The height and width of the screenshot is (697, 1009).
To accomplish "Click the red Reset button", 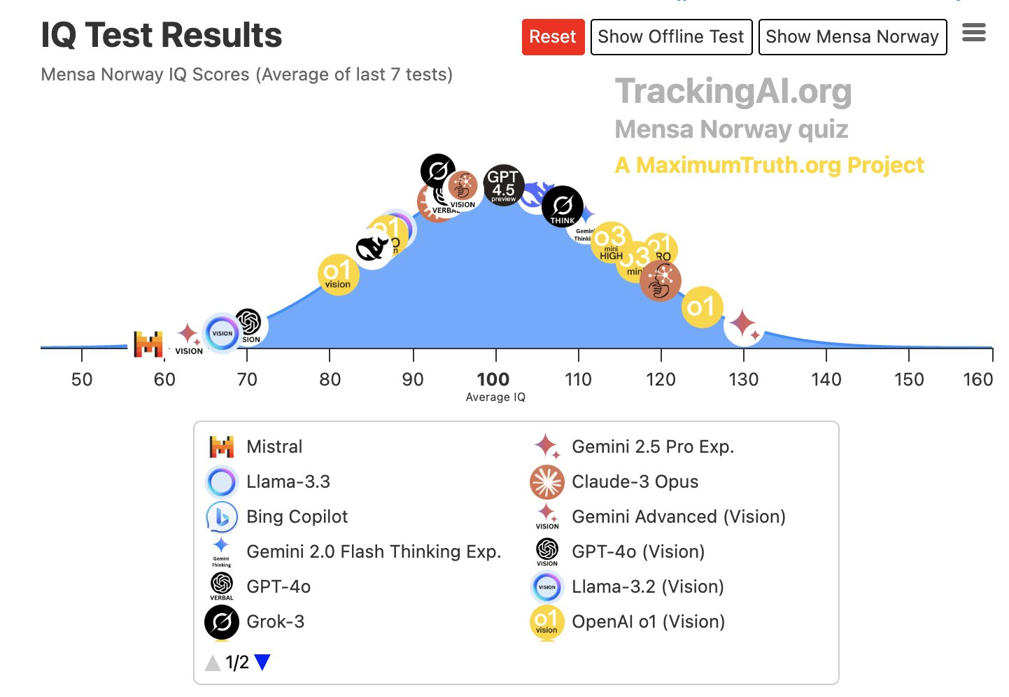I will (x=553, y=36).
